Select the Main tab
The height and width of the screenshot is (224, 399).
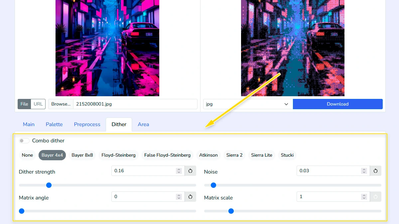tap(29, 124)
